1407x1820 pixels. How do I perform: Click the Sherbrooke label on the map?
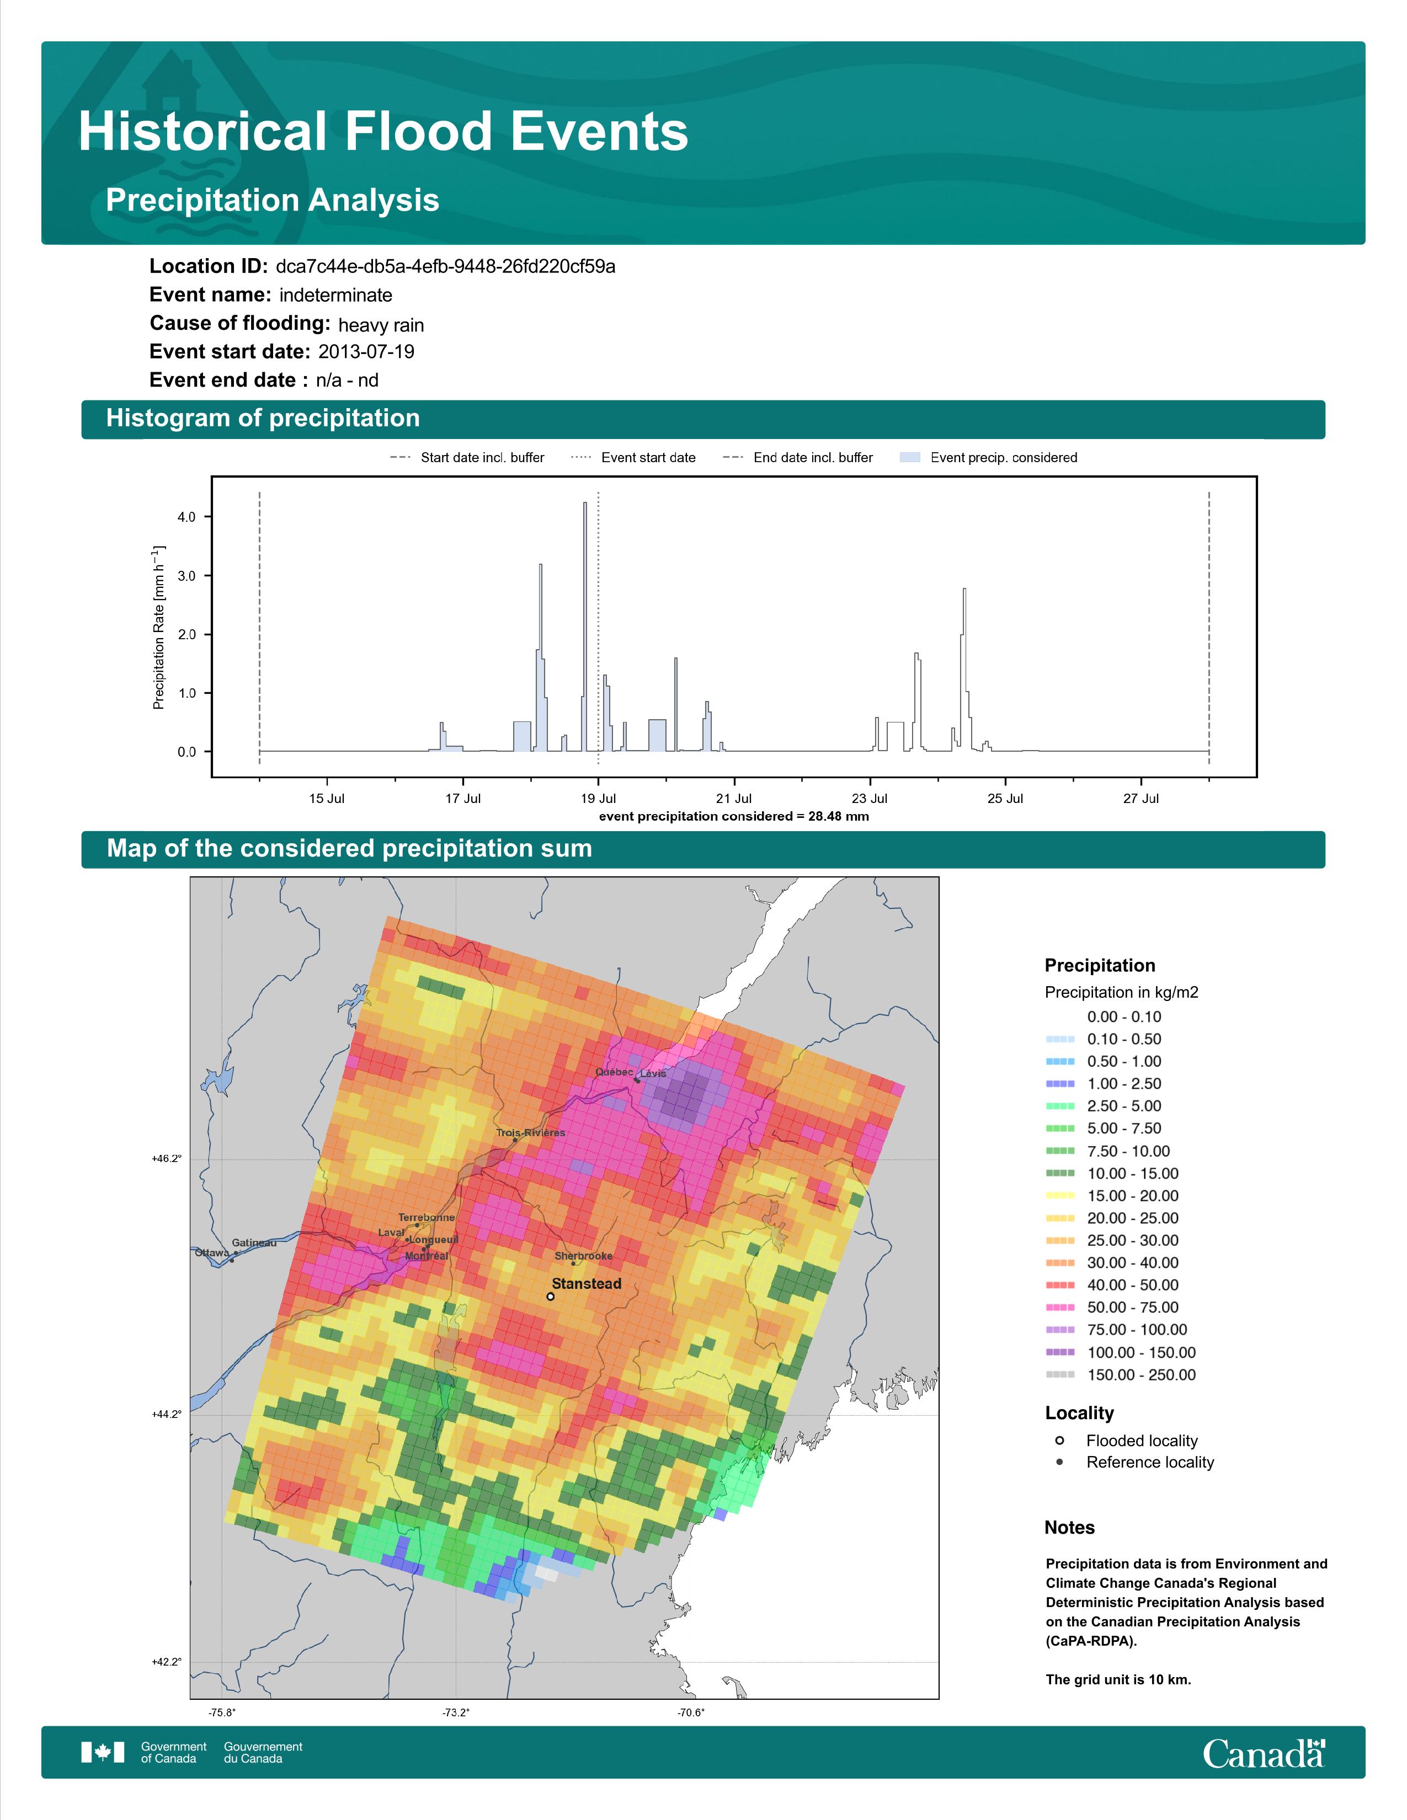(583, 1256)
